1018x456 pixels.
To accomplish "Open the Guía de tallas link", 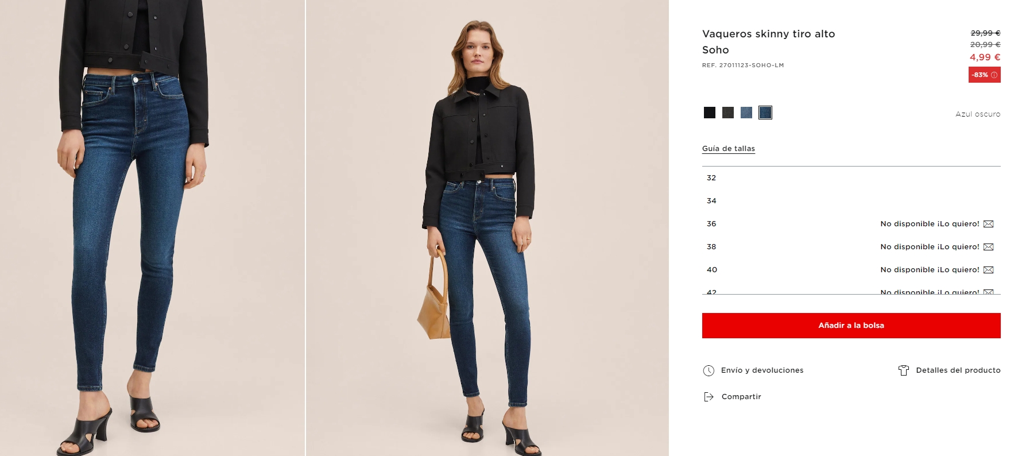I will 729,149.
